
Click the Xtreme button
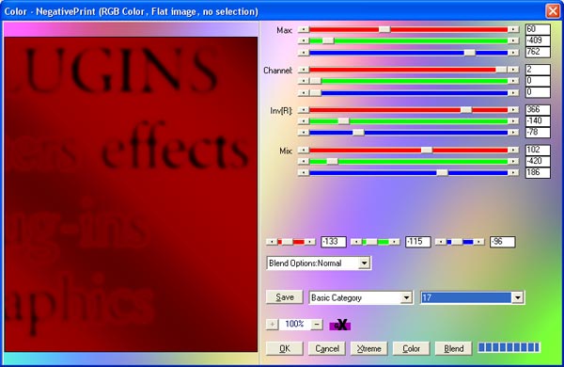pyautogui.click(x=369, y=348)
